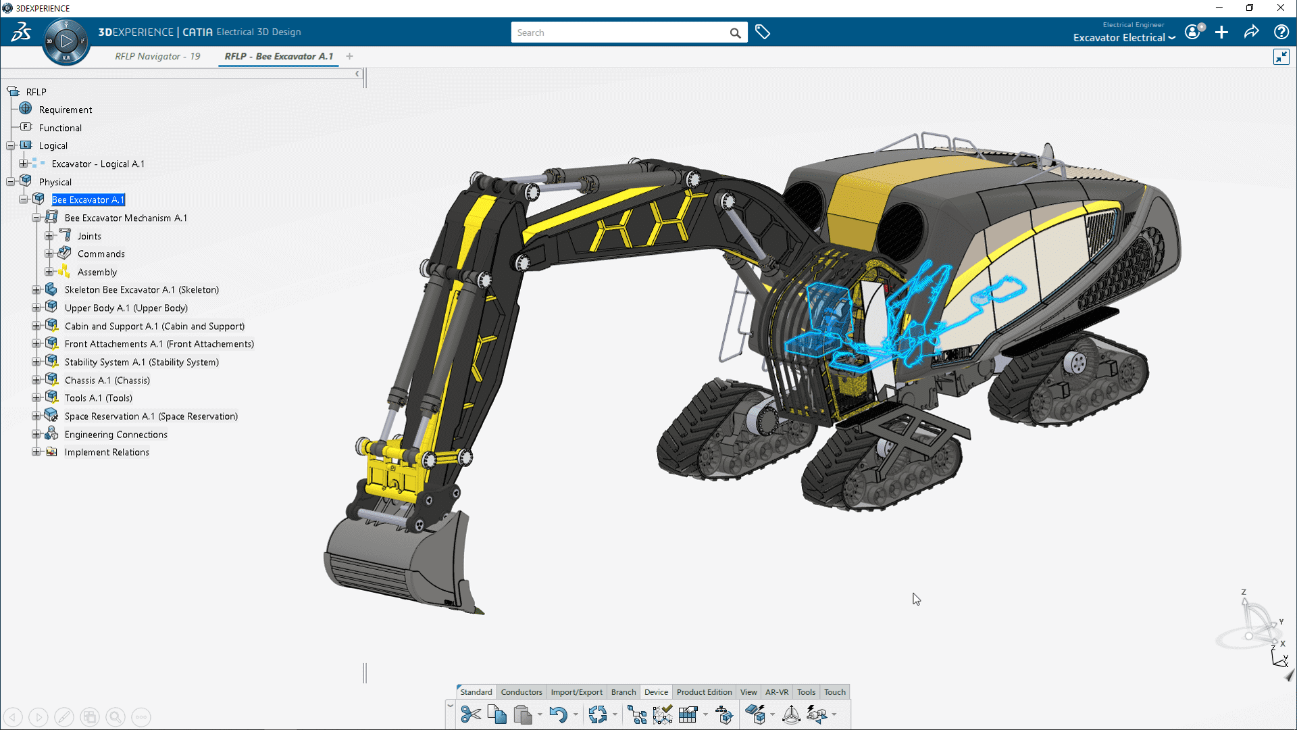The image size is (1297, 730).
Task: Expand Excavator - Logical A.1 node
Action: click(x=24, y=164)
